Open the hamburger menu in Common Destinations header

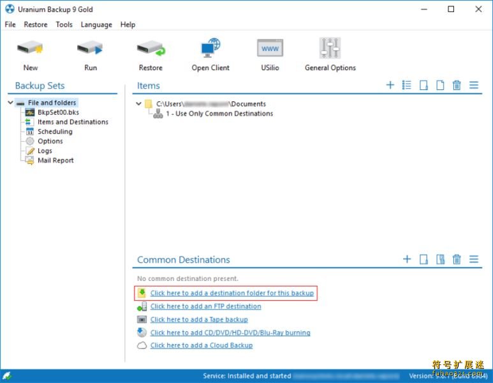coord(473,259)
